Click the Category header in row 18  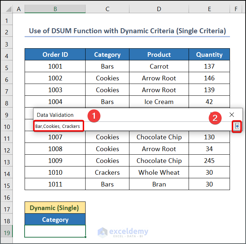(x=55, y=220)
